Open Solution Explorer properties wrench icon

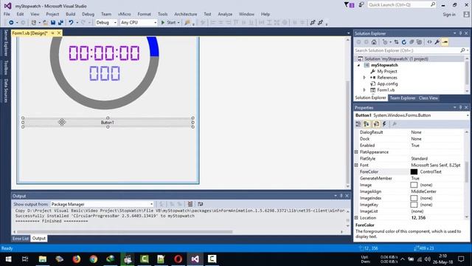tap(437, 42)
